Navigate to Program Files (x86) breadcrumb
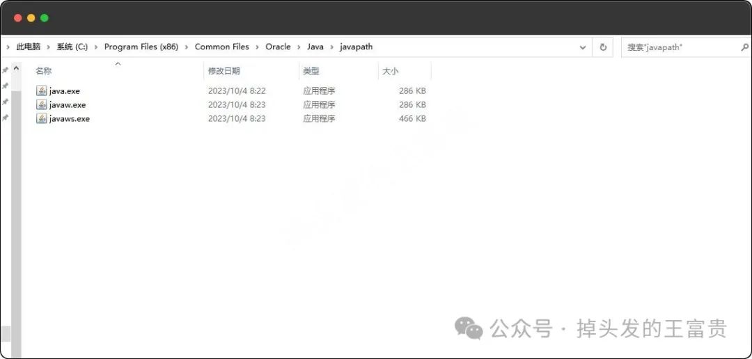This screenshot has height=359, width=752. pyautogui.click(x=141, y=47)
